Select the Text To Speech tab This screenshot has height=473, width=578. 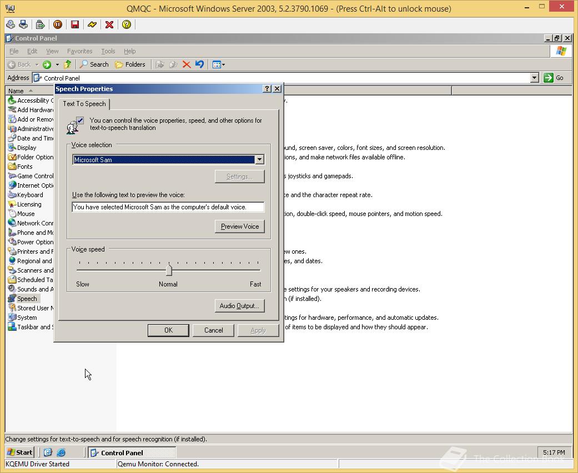(x=84, y=104)
